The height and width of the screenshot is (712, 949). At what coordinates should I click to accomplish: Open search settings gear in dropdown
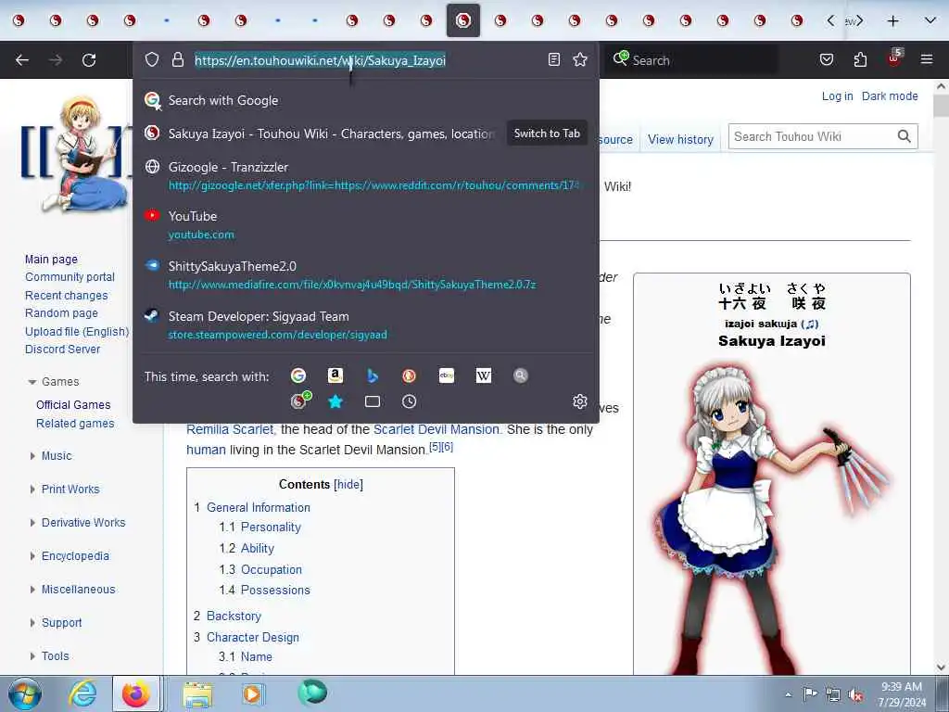point(580,401)
